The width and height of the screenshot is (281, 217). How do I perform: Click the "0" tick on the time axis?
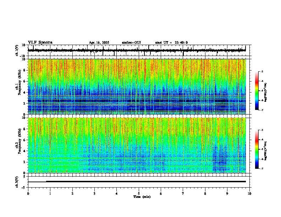click(28, 194)
